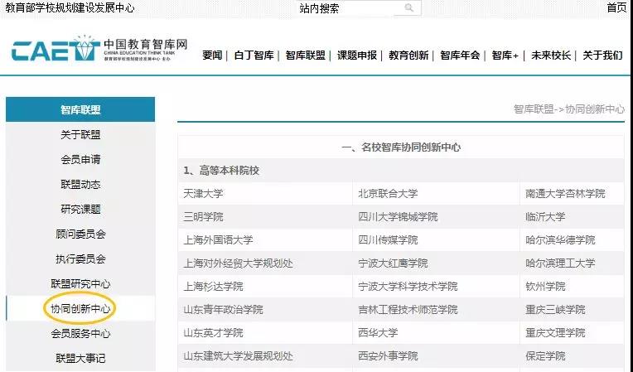
Task: Select 会员申请 in the sidebar
Action: point(80,159)
